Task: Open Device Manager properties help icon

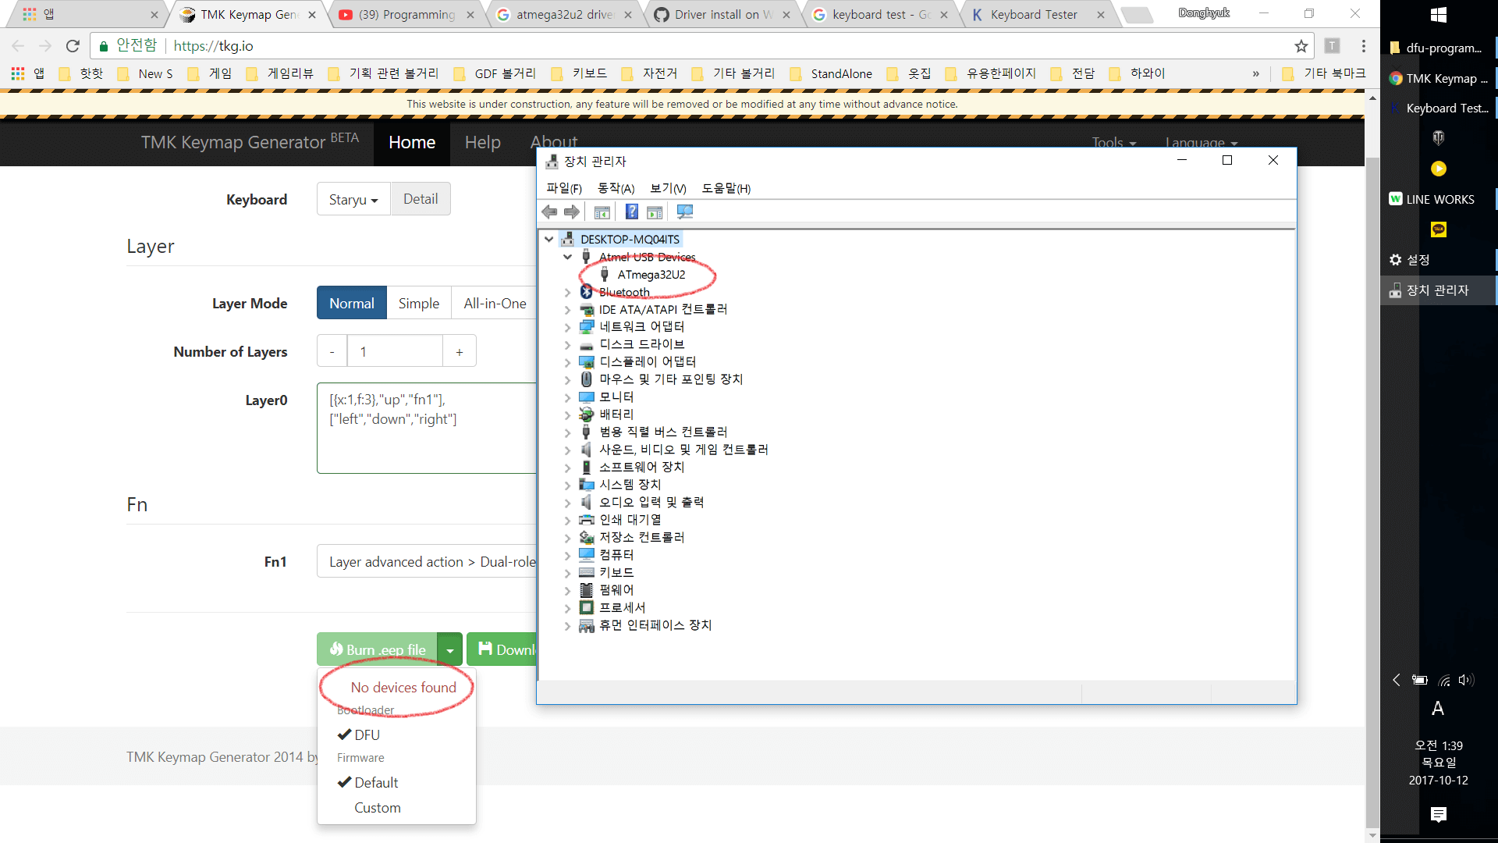Action: click(x=632, y=212)
